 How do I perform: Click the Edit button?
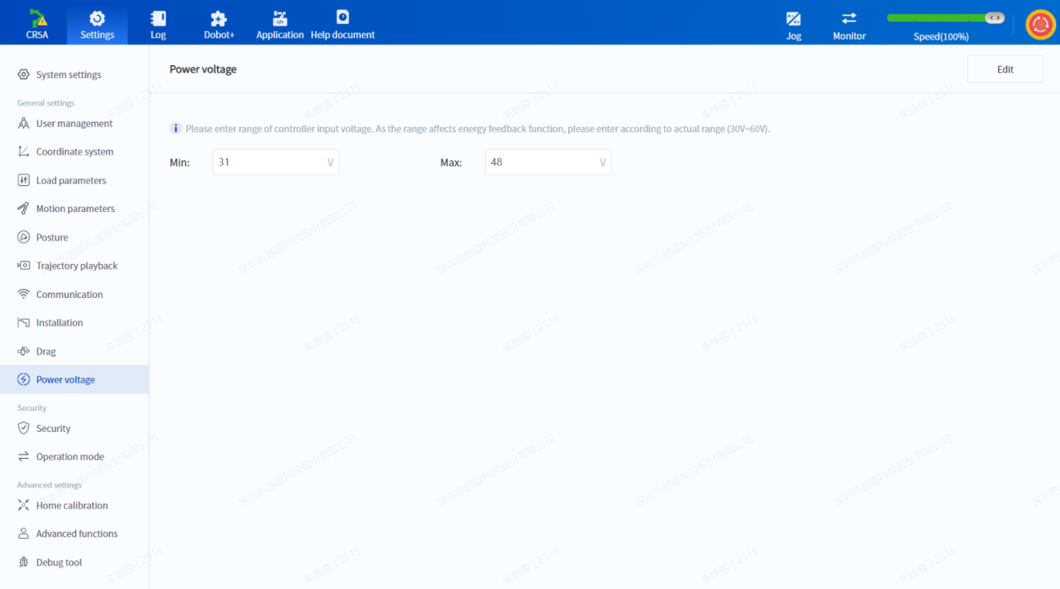pyautogui.click(x=1005, y=69)
